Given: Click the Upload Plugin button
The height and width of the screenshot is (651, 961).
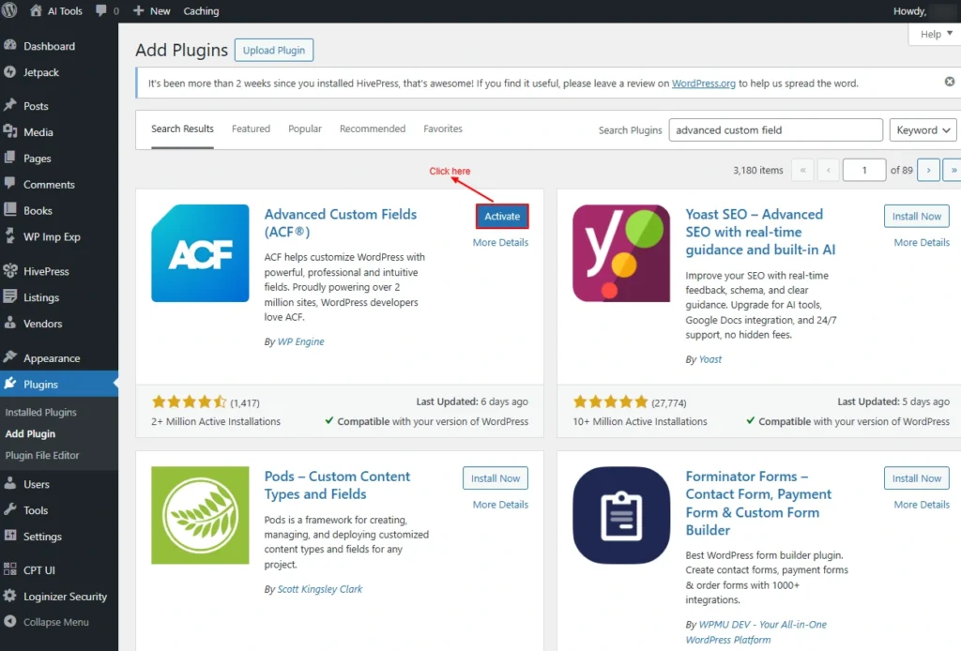Looking at the screenshot, I should pos(274,51).
